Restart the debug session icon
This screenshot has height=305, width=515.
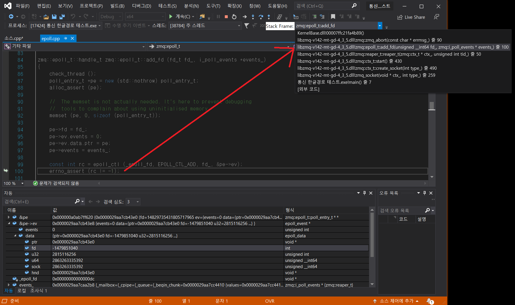point(234,17)
